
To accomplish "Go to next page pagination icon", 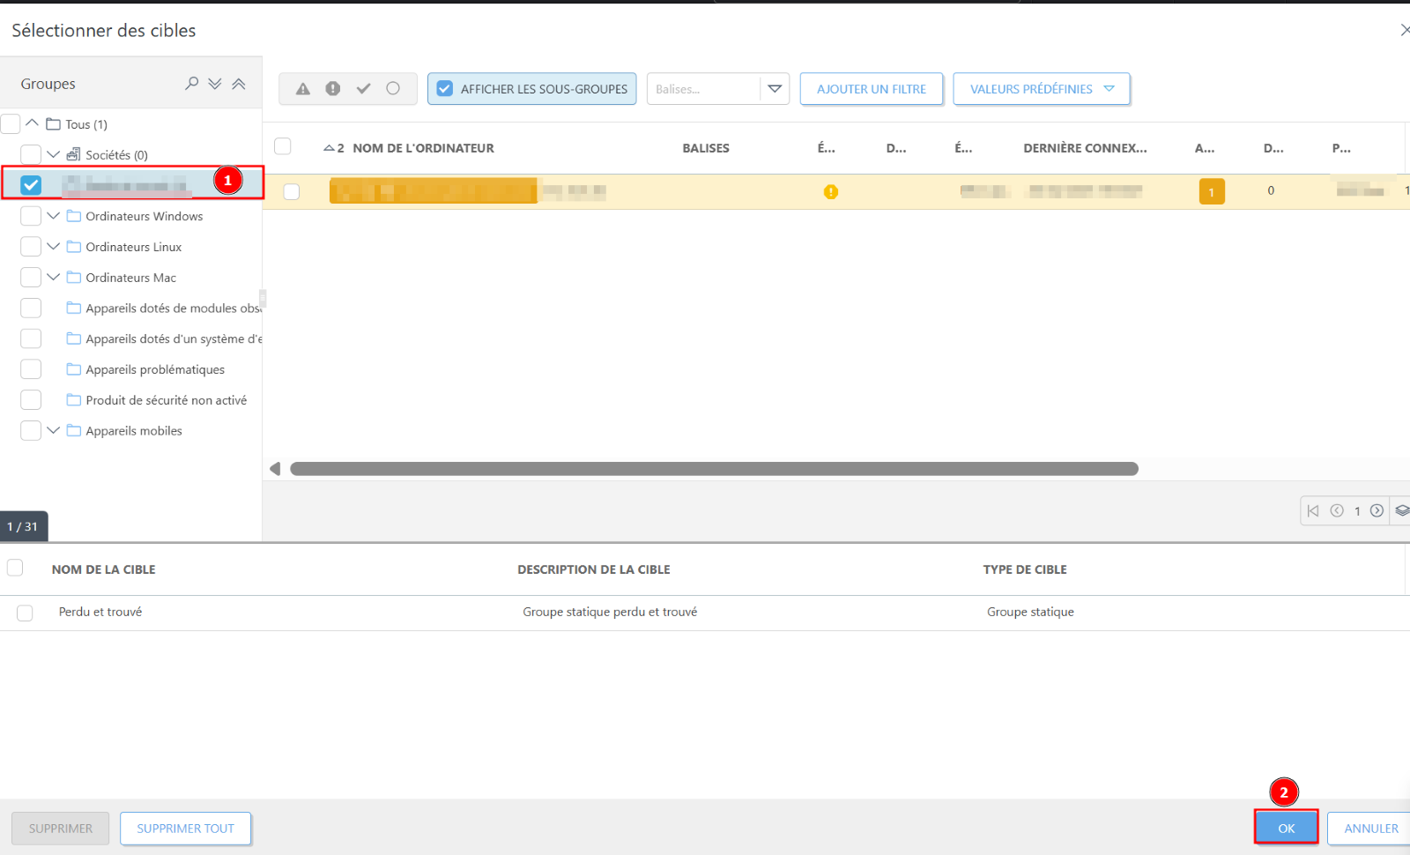I will tap(1377, 510).
